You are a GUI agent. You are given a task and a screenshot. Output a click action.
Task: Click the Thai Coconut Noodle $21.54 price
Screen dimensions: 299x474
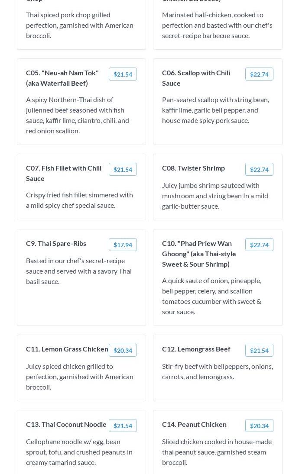tap(123, 426)
